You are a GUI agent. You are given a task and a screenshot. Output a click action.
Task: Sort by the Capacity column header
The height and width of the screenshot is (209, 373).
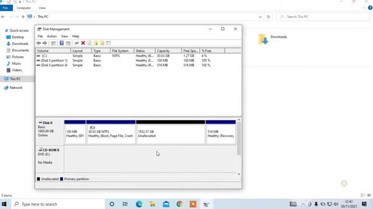(168, 51)
